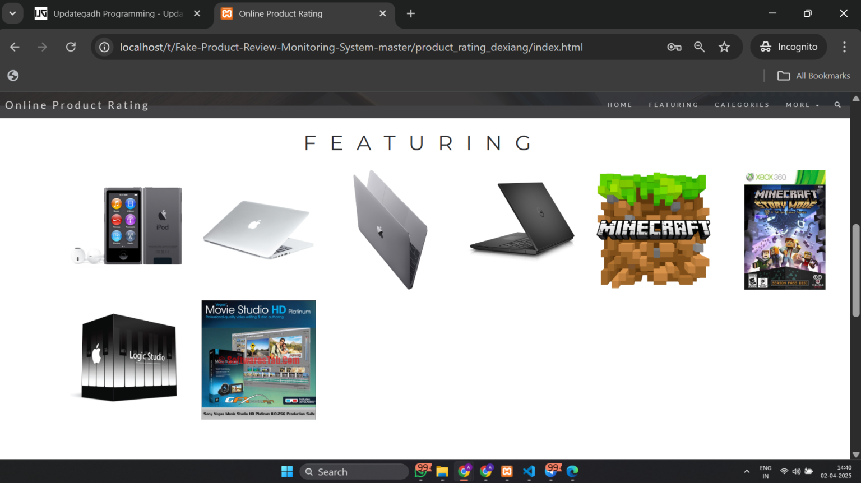Screen dimensions: 861x483
Task: Expand the MORE dropdown menu
Action: click(802, 105)
